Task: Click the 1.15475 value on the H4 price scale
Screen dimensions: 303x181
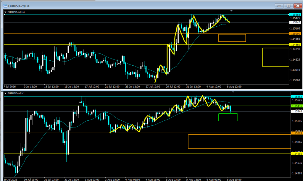Action: 295,18
